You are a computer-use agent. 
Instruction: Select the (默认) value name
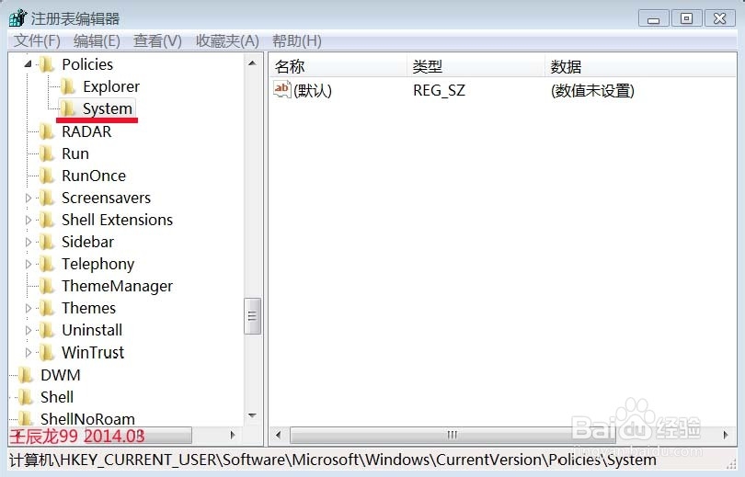coord(313,90)
